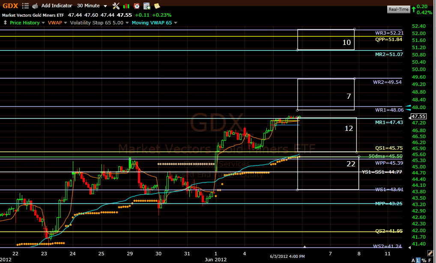Click the WS1=43.91 pivot label
This screenshot has width=436, height=263.
coord(389,190)
